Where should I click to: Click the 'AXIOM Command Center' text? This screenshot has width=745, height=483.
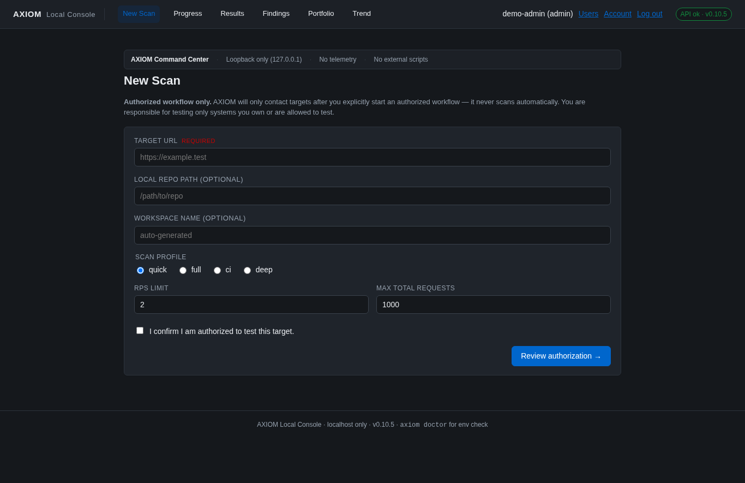pyautogui.click(x=170, y=59)
